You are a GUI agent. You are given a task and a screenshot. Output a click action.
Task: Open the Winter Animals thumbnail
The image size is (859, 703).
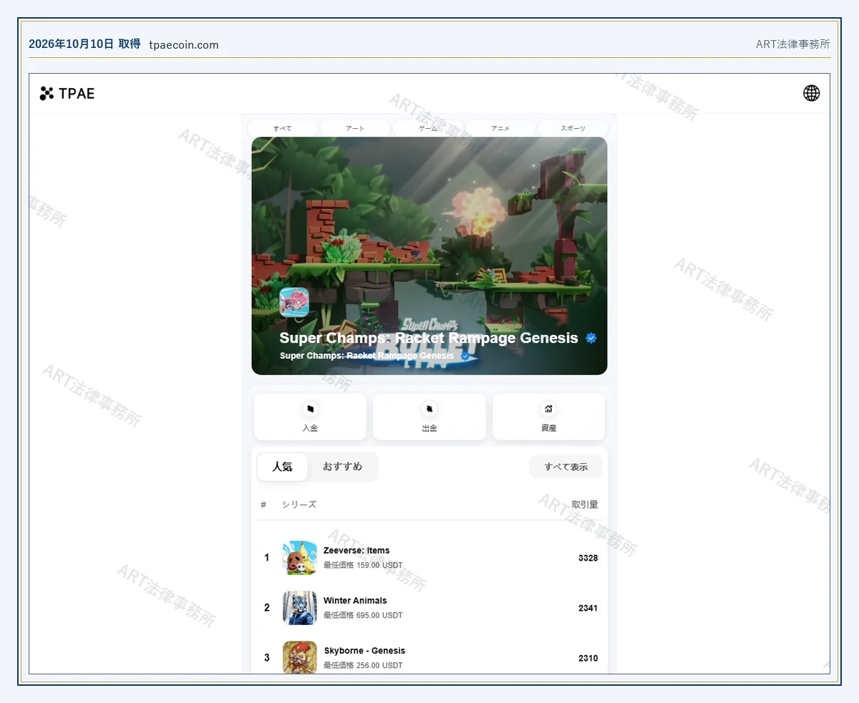coord(300,608)
